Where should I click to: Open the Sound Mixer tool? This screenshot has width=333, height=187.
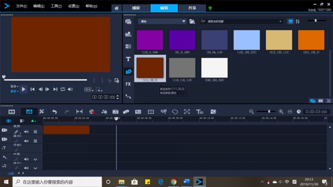coord(104,112)
